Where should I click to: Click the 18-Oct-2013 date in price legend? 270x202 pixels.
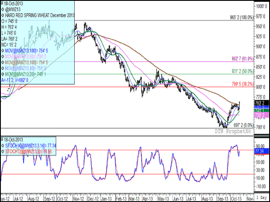click(x=13, y=3)
